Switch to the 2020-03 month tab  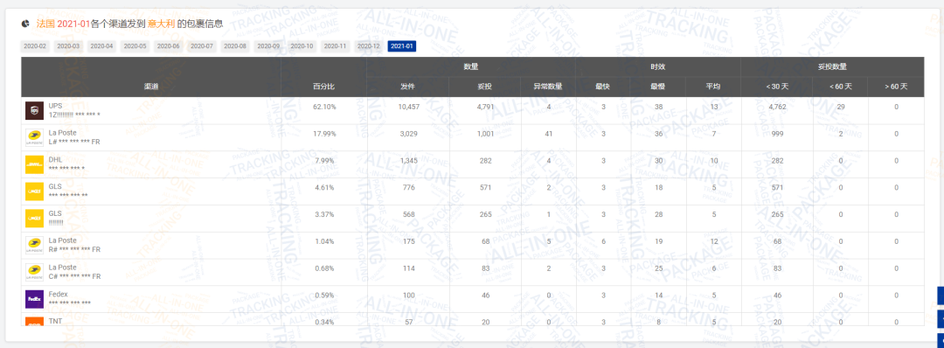point(68,46)
